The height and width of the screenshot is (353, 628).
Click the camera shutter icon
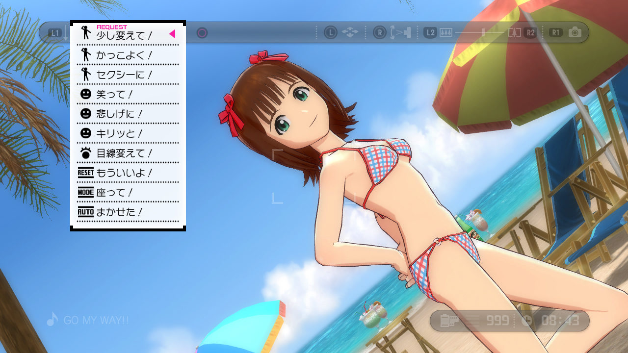575,32
